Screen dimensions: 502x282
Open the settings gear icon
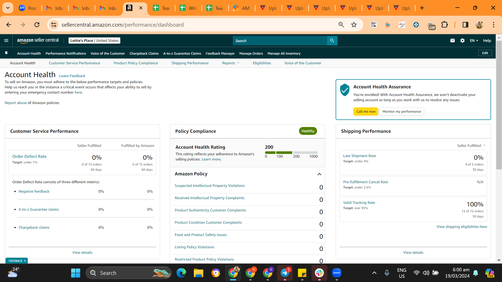click(x=462, y=41)
